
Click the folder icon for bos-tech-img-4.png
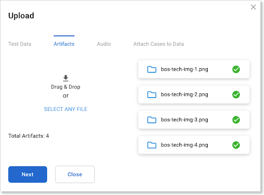152,145
